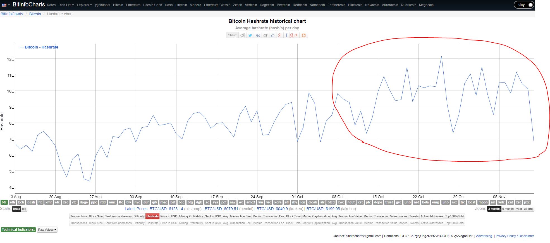Switch scale to linear
The height and width of the screenshot is (243, 550).
16,209
